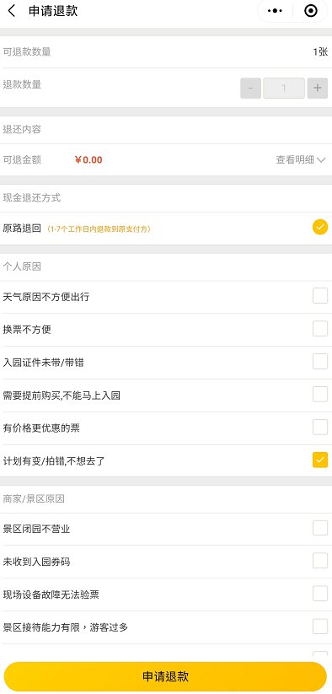Screen dimensions: 332x694
Task: Uncheck 计划有变/拍错,不想去了 option
Action: (x=320, y=460)
